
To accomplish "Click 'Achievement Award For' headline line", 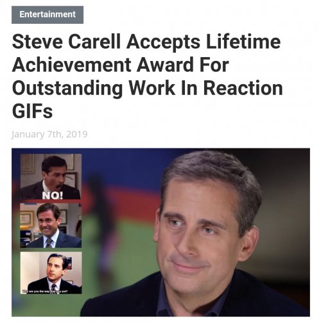I will 121,65.
